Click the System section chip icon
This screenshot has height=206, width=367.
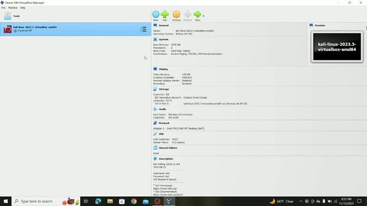tap(155, 39)
